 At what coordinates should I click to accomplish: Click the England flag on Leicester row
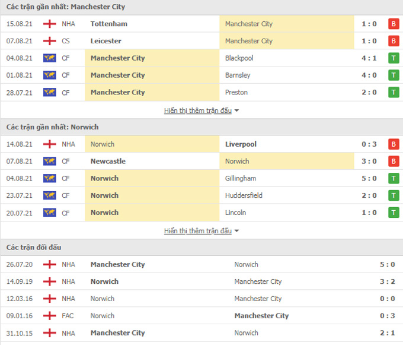(50, 41)
